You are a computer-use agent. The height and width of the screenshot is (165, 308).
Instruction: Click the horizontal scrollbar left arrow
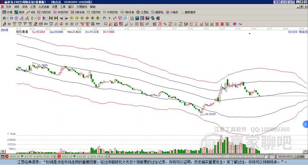coord(108,157)
